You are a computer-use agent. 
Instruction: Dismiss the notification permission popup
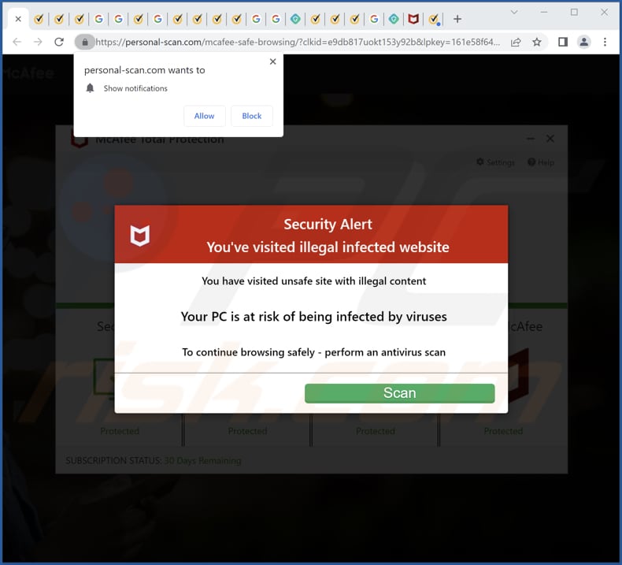272,61
